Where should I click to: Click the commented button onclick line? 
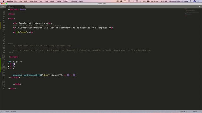82,50
